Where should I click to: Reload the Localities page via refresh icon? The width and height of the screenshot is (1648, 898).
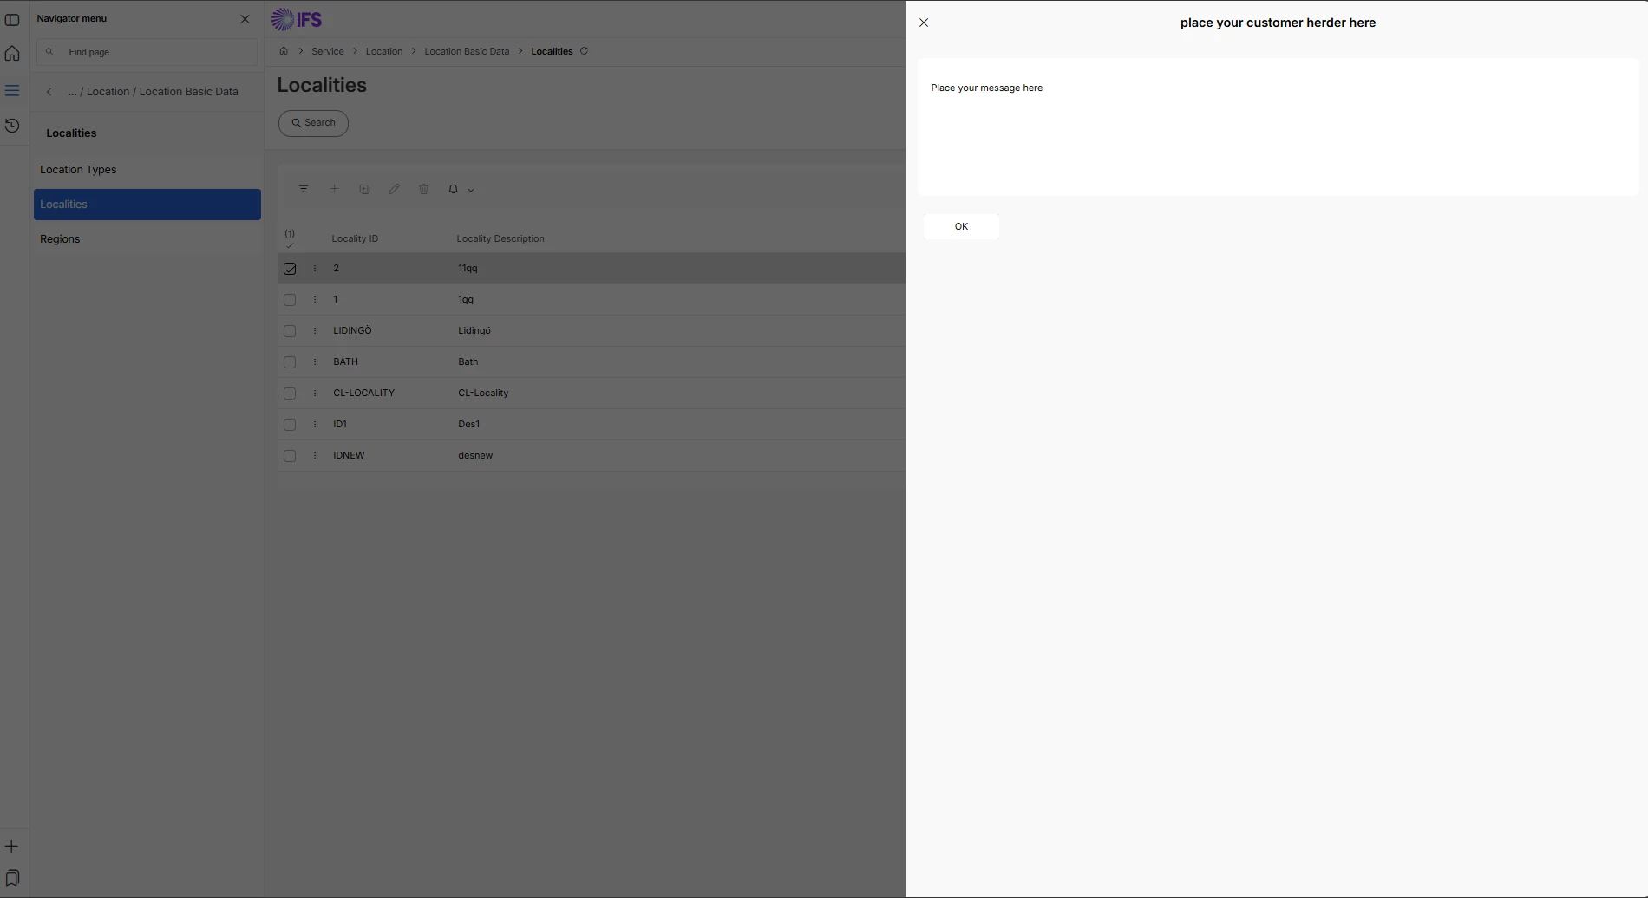tap(585, 51)
